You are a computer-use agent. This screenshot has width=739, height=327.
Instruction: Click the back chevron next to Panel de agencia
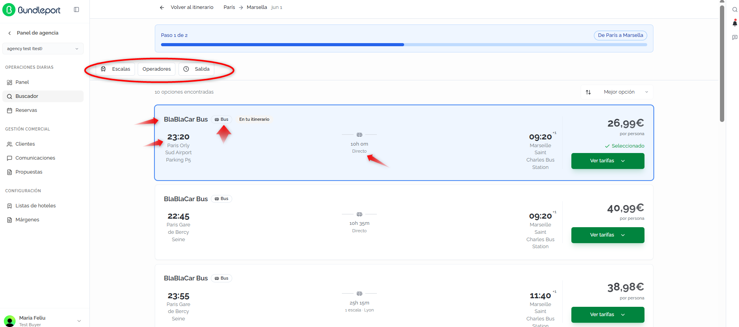10,33
